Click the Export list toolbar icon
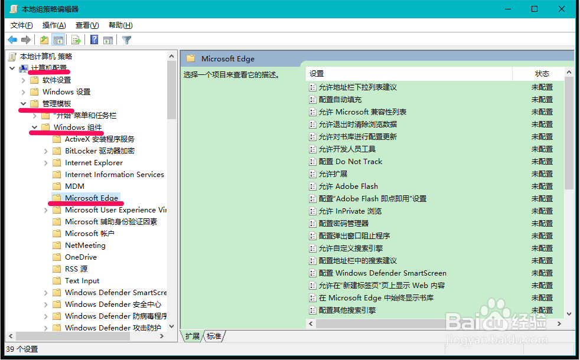The width and height of the screenshot is (580, 360). pos(76,40)
